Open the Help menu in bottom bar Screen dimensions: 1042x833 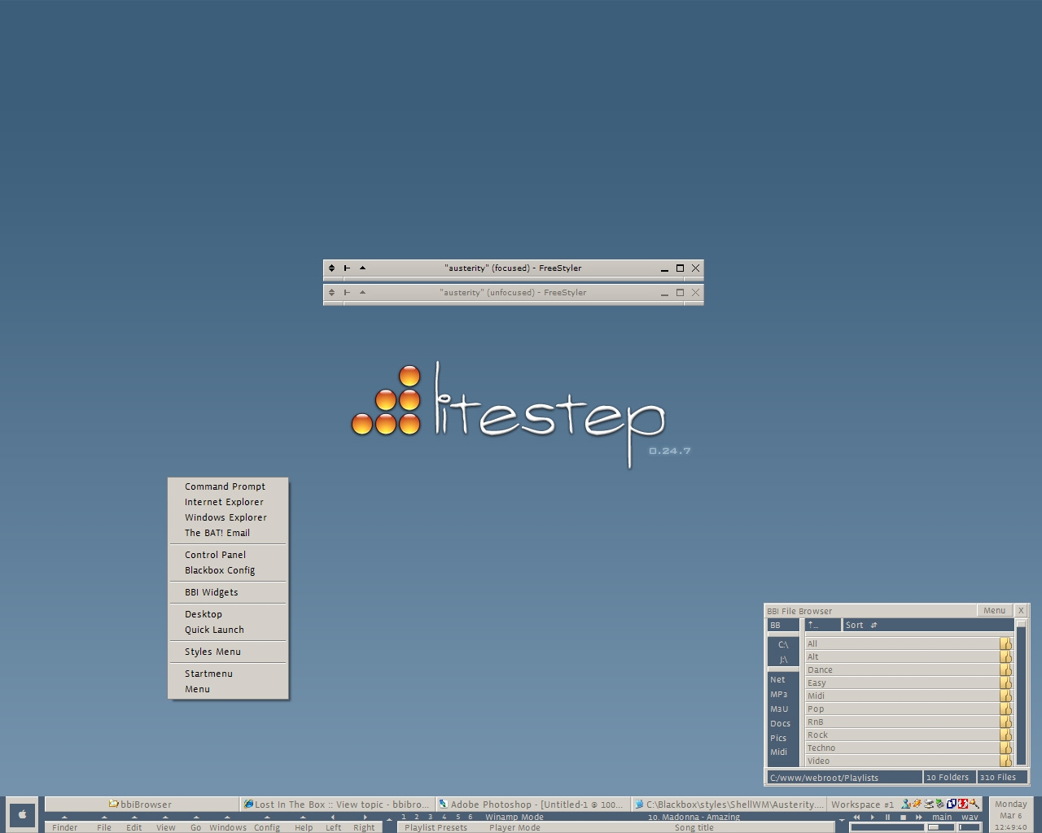click(x=304, y=827)
